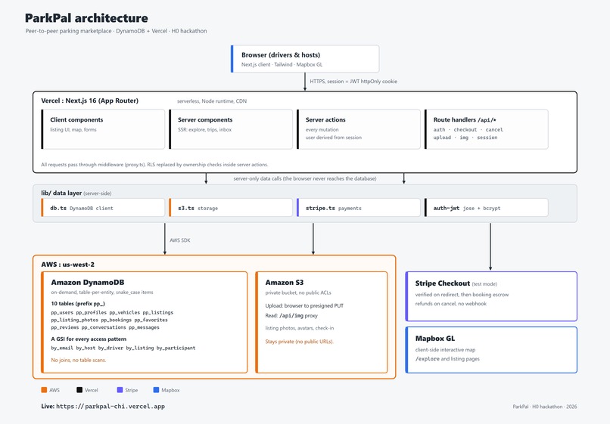Select the Client components card heading
Viewport: 610px width, 424px height.
pyautogui.click(x=76, y=119)
